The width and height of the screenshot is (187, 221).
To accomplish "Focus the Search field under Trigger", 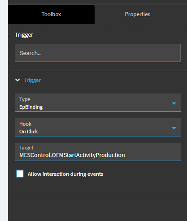I will (98, 53).
